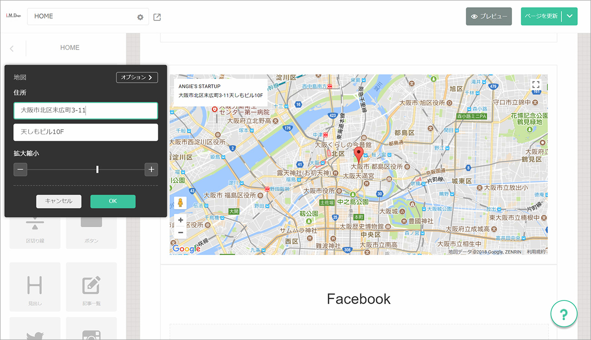This screenshot has width=591, height=340.
Task: Open 利用規約 terms link on map
Action: pos(536,252)
